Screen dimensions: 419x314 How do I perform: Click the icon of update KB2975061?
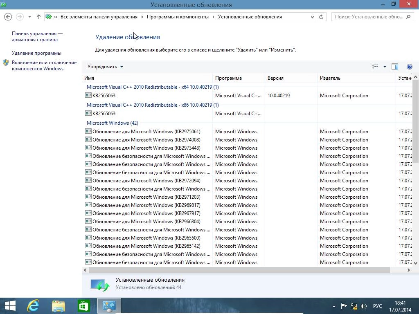88,131
